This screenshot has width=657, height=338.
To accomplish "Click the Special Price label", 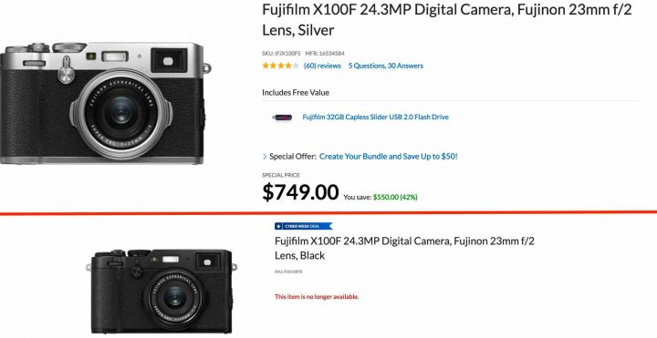I will click(281, 175).
